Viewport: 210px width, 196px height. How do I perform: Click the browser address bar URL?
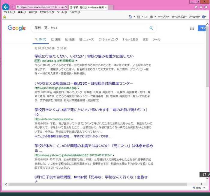[37, 7]
